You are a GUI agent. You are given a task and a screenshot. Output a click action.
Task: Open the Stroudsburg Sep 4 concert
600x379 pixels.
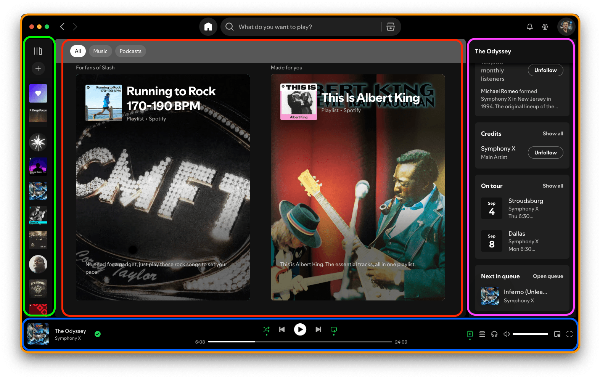click(522, 208)
